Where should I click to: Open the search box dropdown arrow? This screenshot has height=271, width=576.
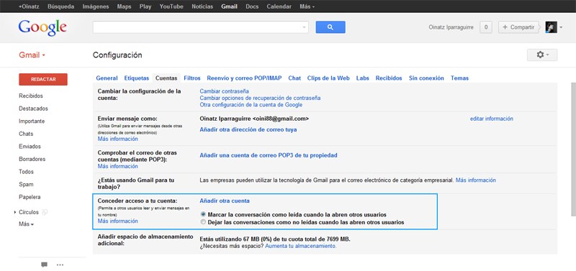coord(304,27)
